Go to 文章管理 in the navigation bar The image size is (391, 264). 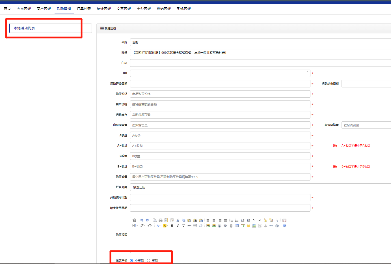click(x=124, y=9)
